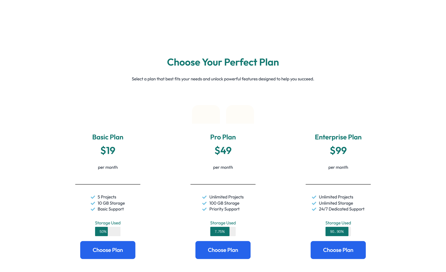This screenshot has width=446, height=272.
Task: Click the Basic Plan title
Action: point(108,137)
